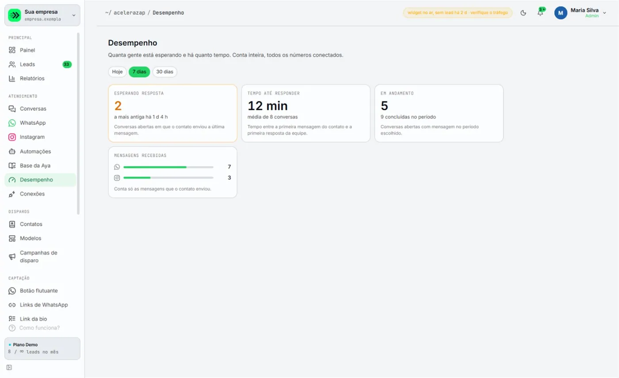Click the widget no ar traffic warning badge

click(458, 13)
